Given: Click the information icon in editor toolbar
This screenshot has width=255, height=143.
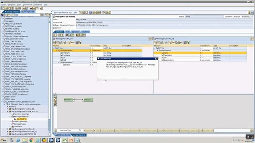Looking at the screenshot, I should (90, 12).
